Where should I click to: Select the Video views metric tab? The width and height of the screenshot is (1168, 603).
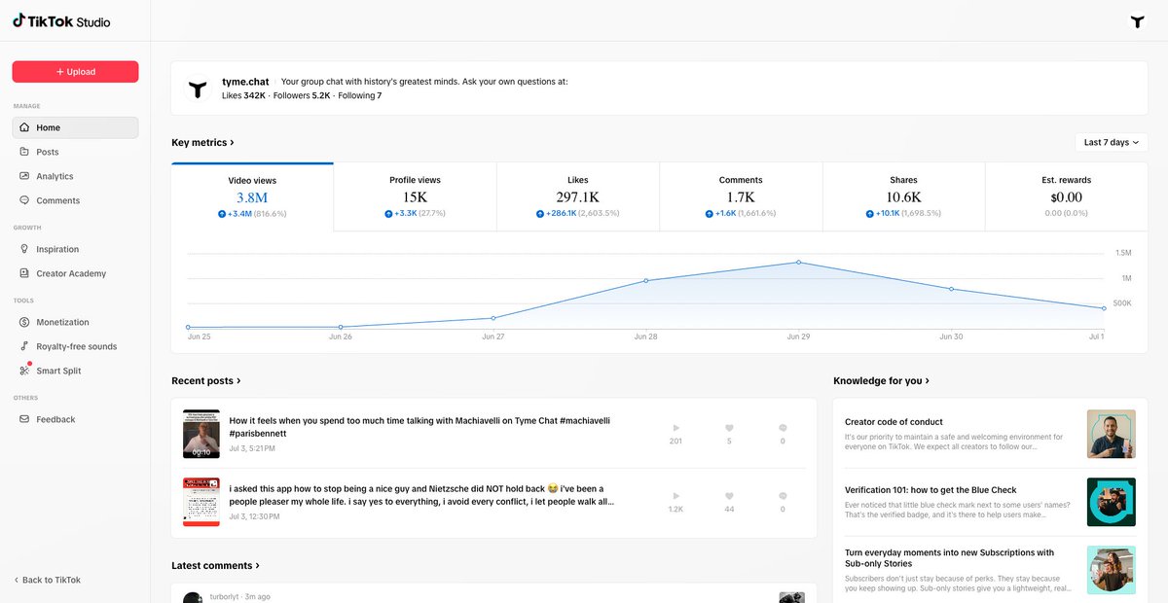(252, 196)
